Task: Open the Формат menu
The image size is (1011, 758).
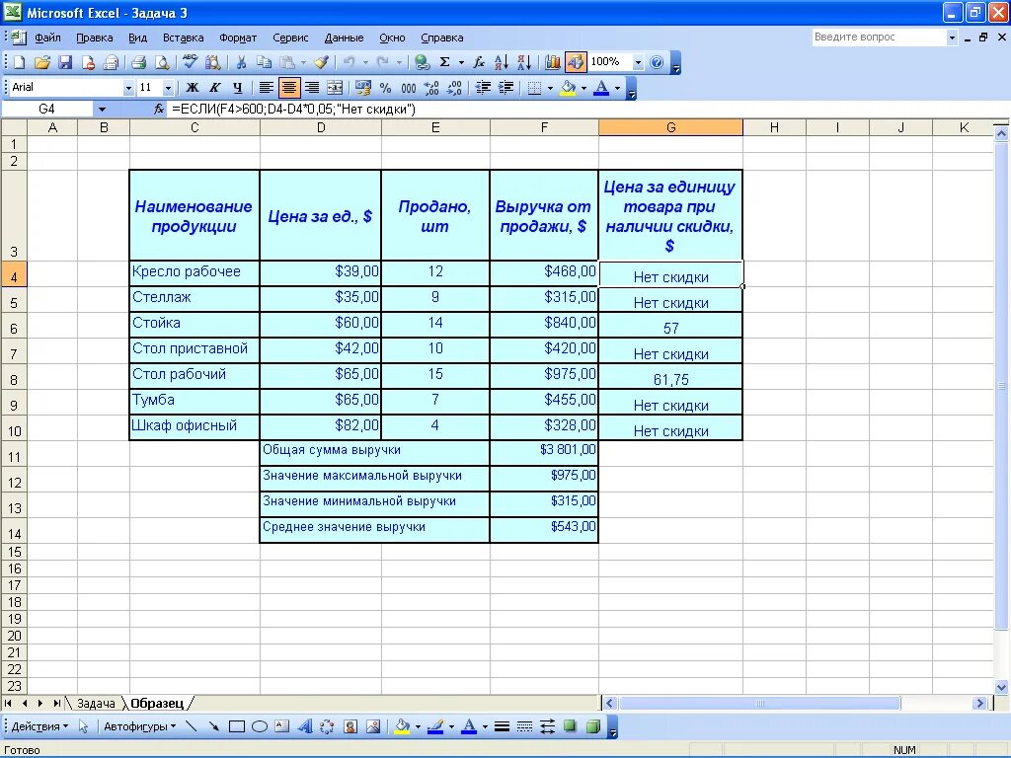Action: point(238,38)
